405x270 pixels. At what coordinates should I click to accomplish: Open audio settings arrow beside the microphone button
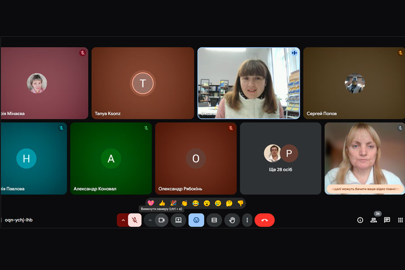tap(123, 220)
